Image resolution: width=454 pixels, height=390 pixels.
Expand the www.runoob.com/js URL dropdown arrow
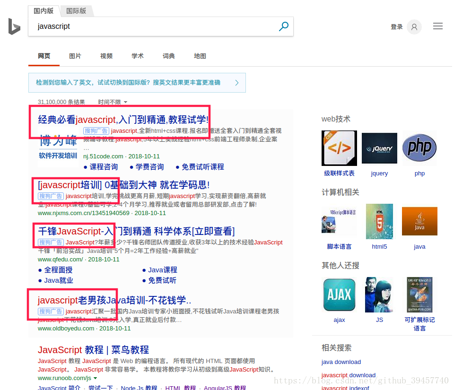click(x=95, y=378)
